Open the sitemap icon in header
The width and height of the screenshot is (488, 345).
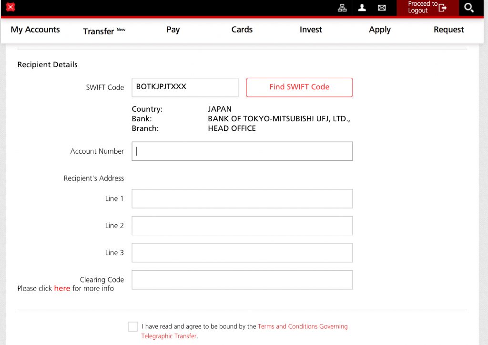(x=342, y=8)
